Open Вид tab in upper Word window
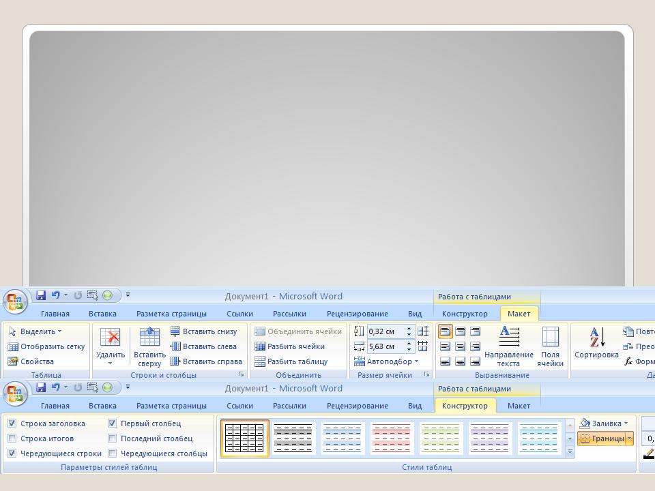Viewport: 655px width, 491px height. pyautogui.click(x=415, y=314)
